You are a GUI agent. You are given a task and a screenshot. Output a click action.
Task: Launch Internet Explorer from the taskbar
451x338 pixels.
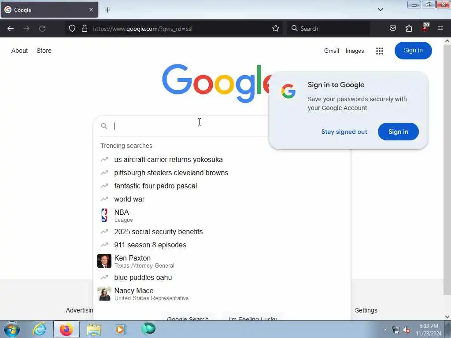click(39, 329)
